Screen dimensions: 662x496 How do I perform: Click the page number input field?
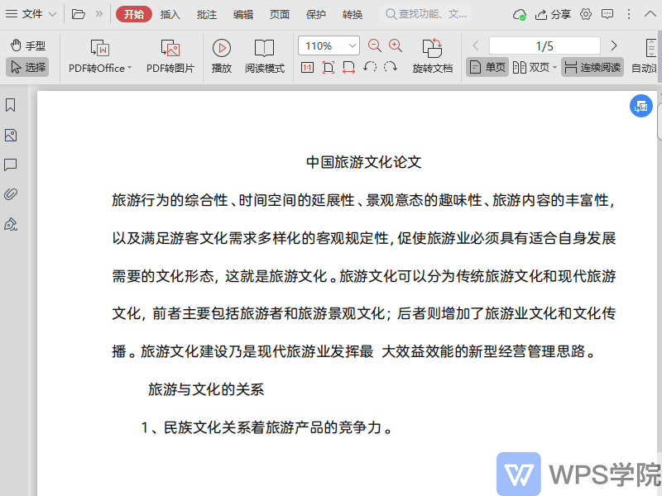[544, 45]
